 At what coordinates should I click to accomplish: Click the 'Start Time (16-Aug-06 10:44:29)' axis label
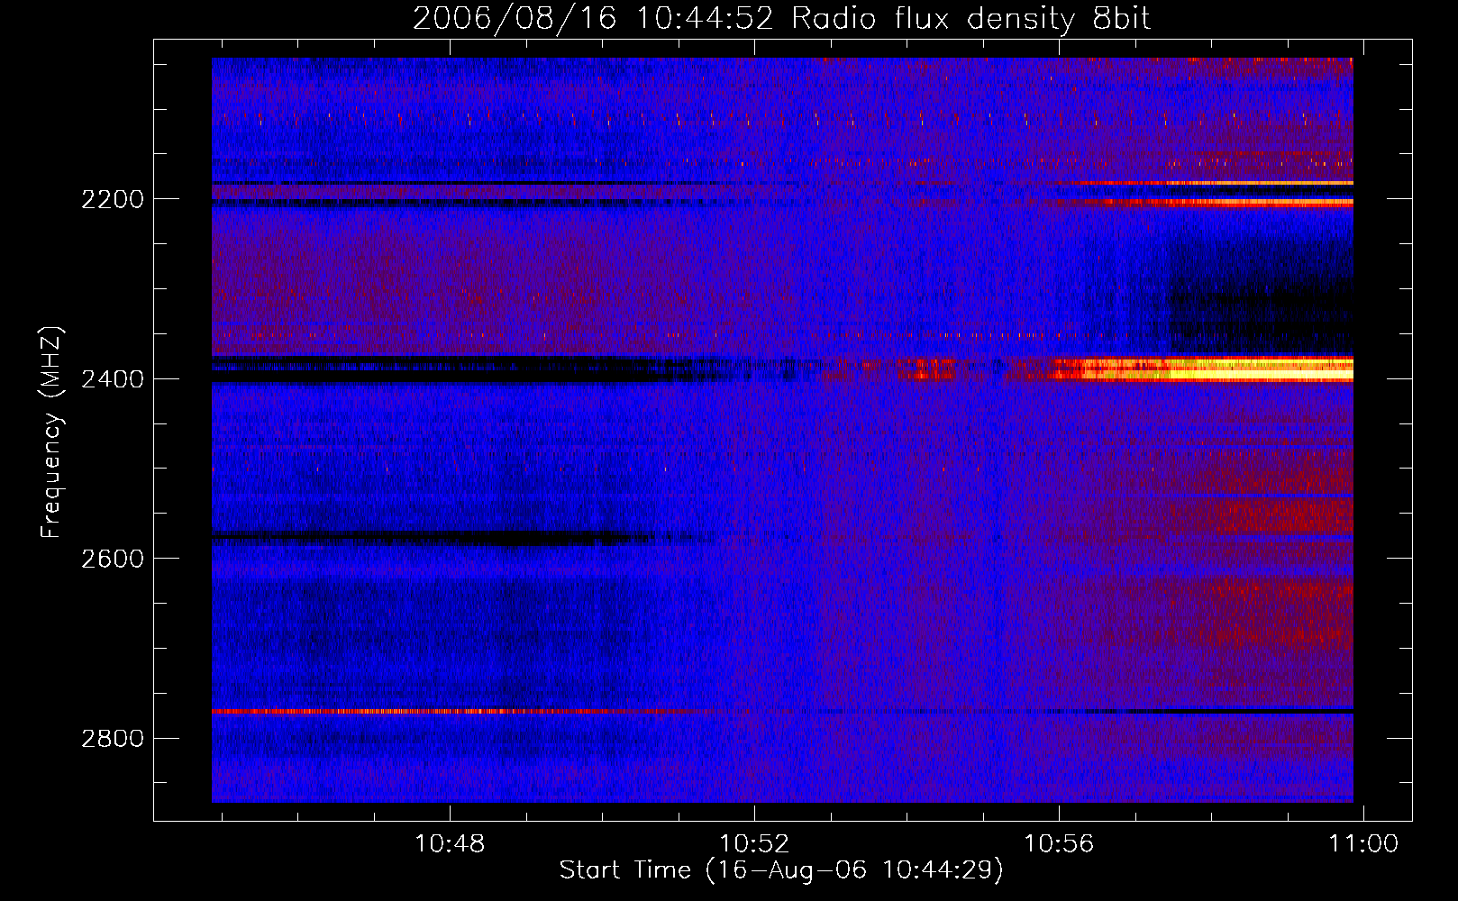point(781,870)
